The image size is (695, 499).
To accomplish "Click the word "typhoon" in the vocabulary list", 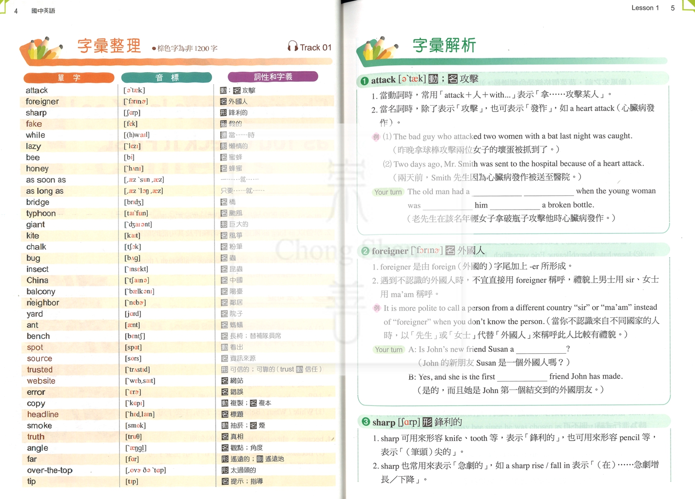I will (x=41, y=213).
